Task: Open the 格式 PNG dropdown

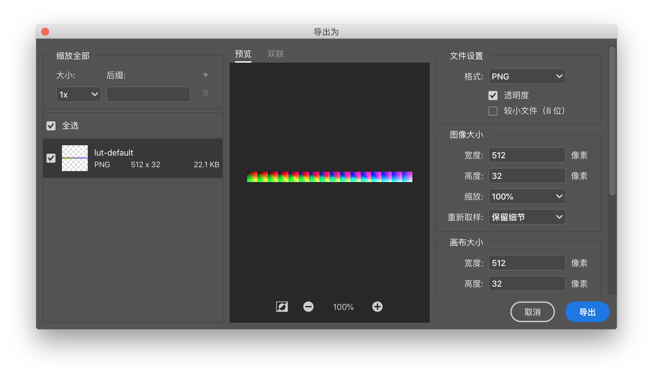Action: click(527, 76)
